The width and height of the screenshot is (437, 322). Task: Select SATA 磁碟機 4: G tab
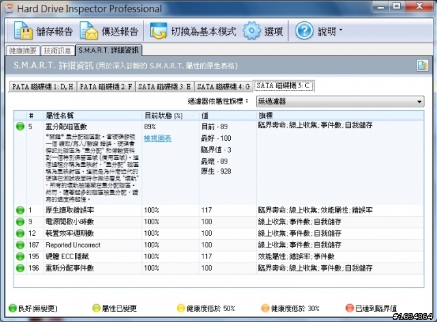pyautogui.click(x=223, y=87)
